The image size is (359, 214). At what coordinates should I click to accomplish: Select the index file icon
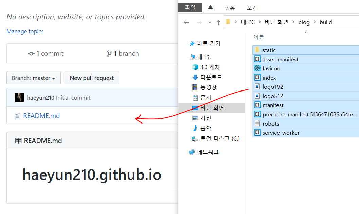point(257,78)
